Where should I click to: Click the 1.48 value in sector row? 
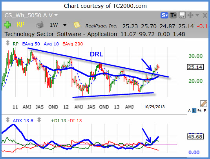pyautogui.click(x=179, y=34)
